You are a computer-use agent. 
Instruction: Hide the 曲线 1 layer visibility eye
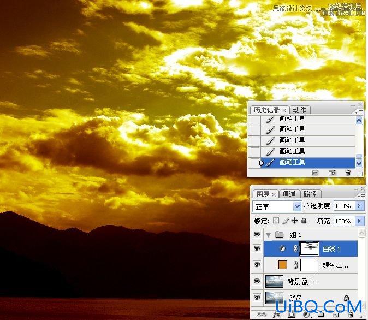257,248
